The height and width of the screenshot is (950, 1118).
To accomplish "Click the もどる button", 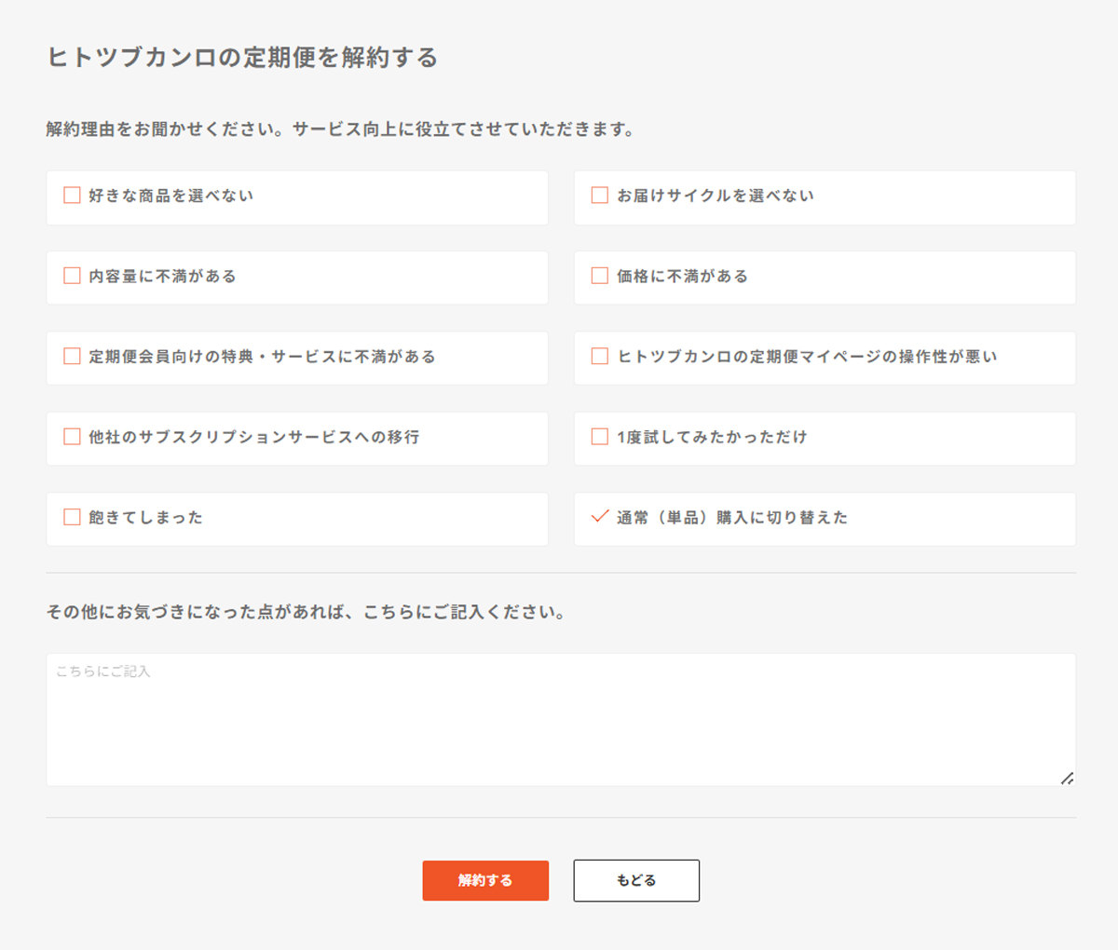I will point(636,880).
